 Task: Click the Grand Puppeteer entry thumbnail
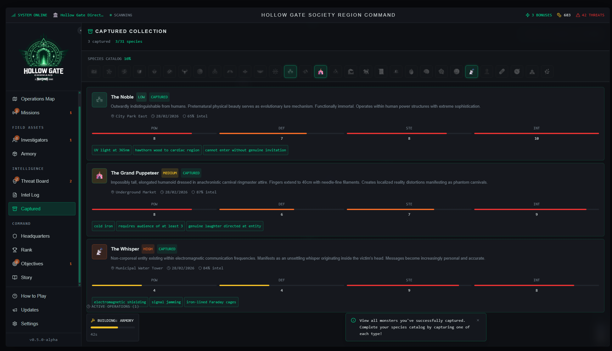[x=99, y=176]
